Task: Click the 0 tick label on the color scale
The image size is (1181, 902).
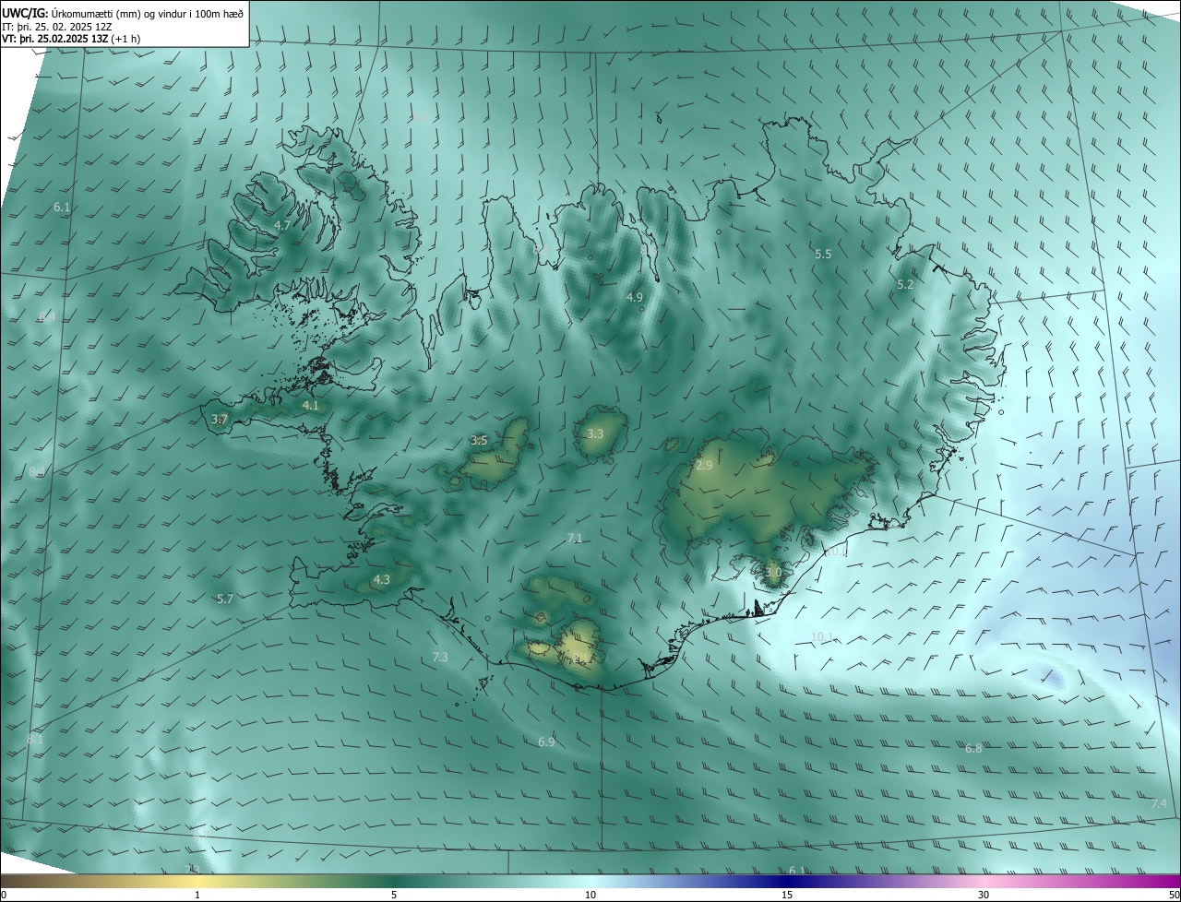Action: [4, 895]
